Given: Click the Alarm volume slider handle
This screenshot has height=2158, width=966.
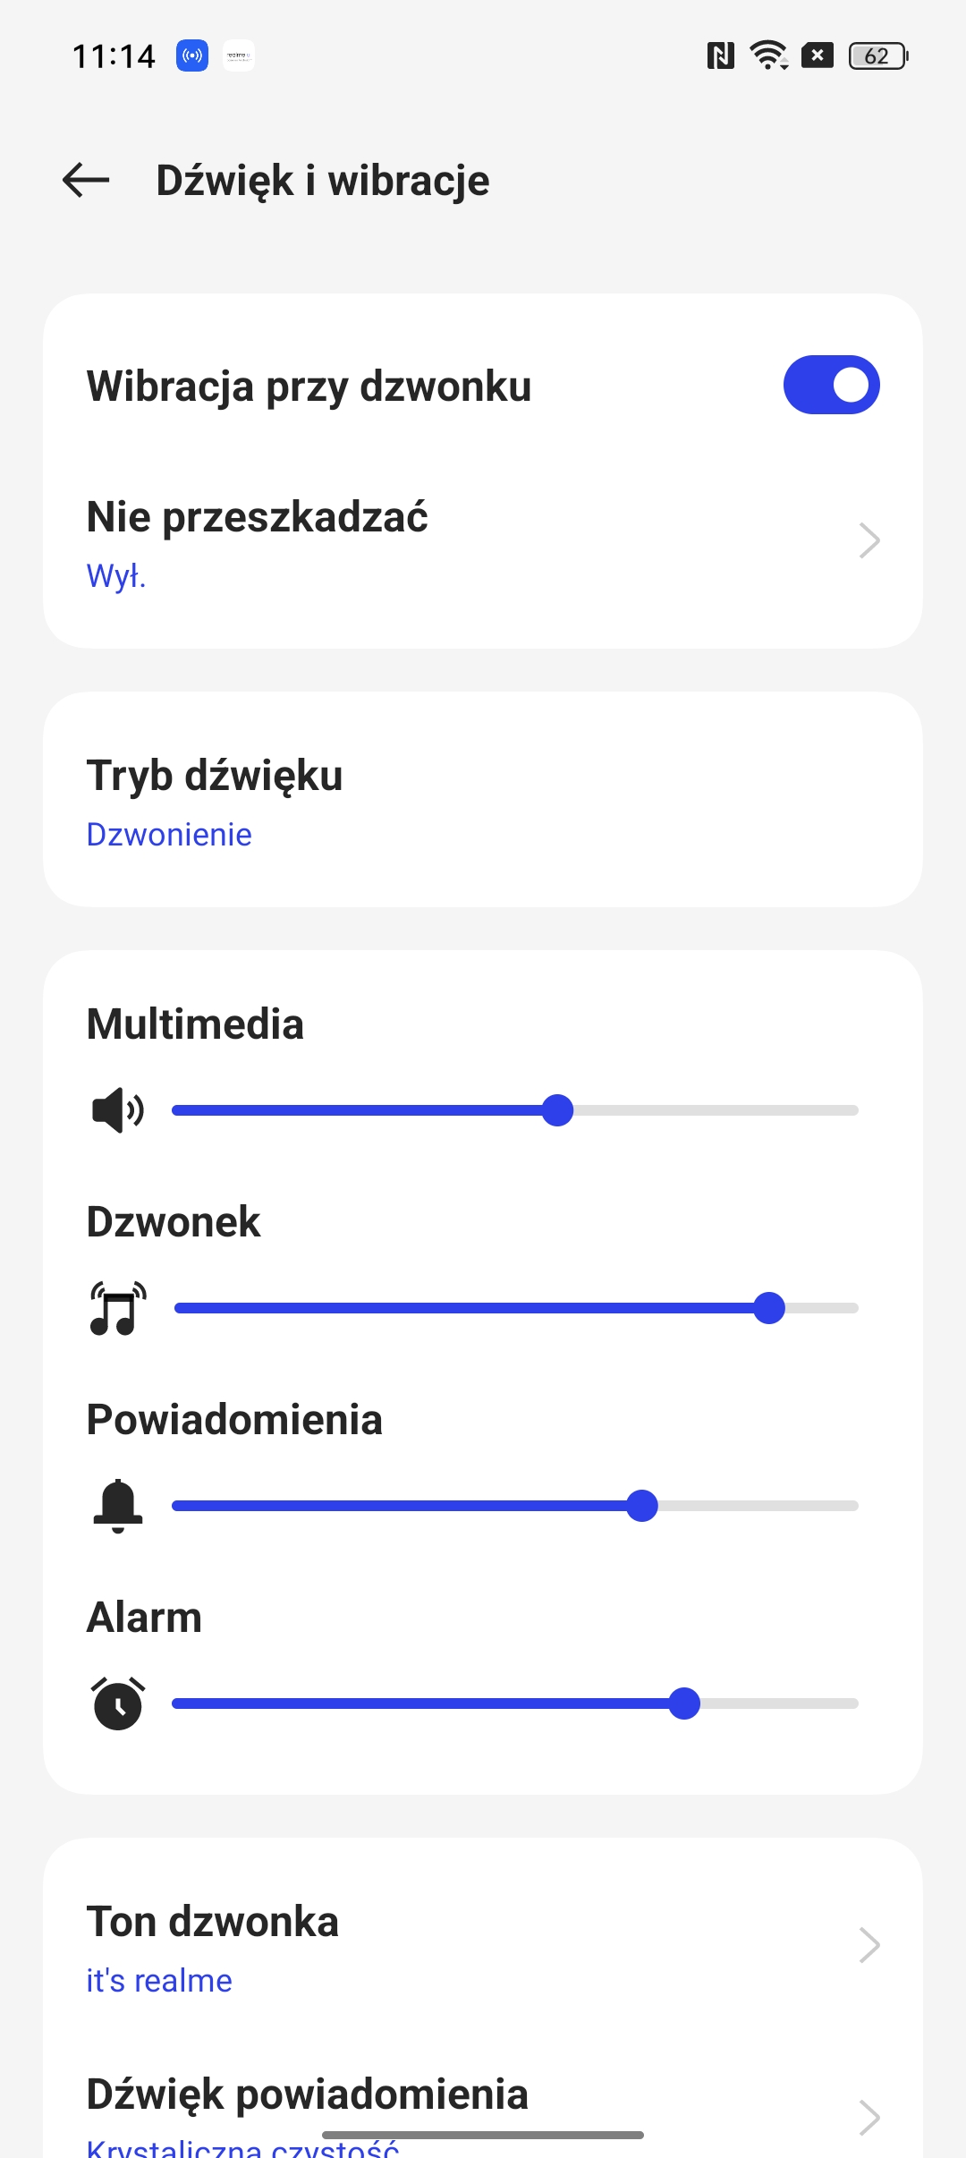Looking at the screenshot, I should click(x=684, y=1703).
